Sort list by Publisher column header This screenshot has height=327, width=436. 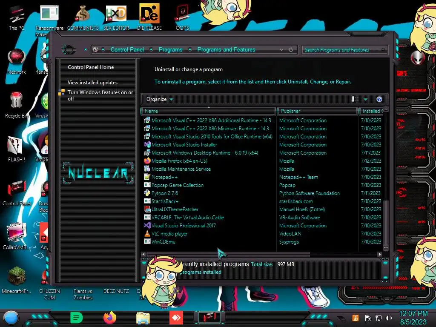coord(317,111)
